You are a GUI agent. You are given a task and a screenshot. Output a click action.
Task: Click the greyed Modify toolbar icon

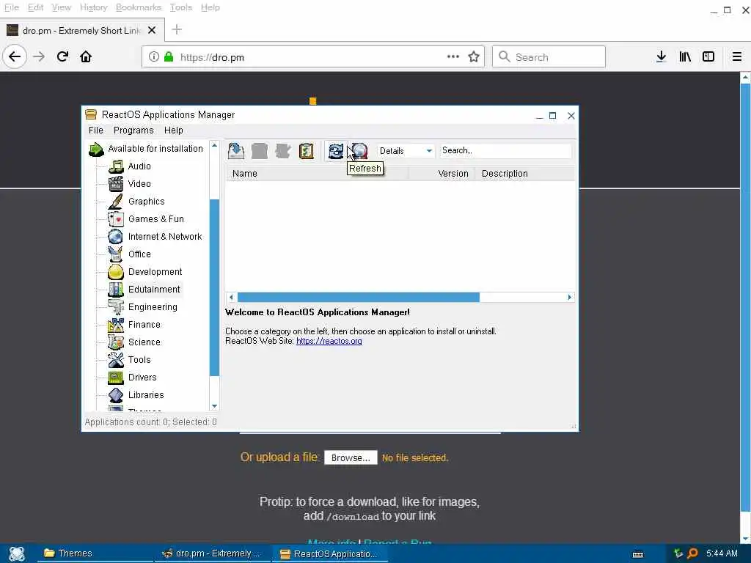click(282, 151)
